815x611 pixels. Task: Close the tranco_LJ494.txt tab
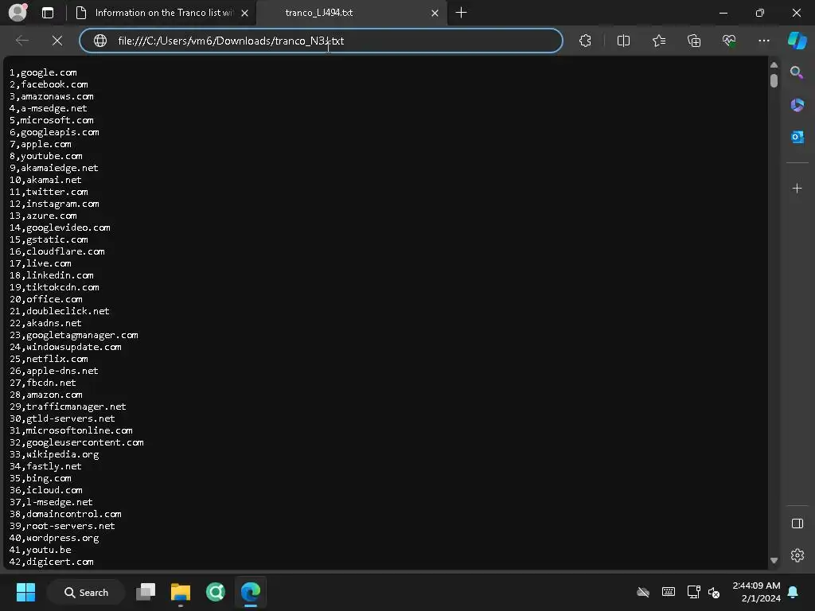[435, 13]
